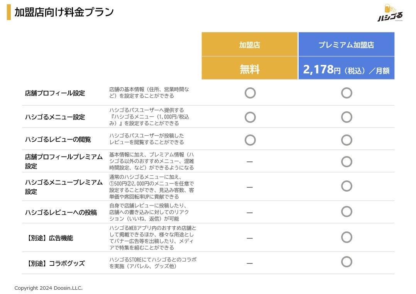This screenshot has width=416, height=294.
Task: Click the 加盟店 circle for 店舗プロフィール設定
Action: click(x=250, y=93)
